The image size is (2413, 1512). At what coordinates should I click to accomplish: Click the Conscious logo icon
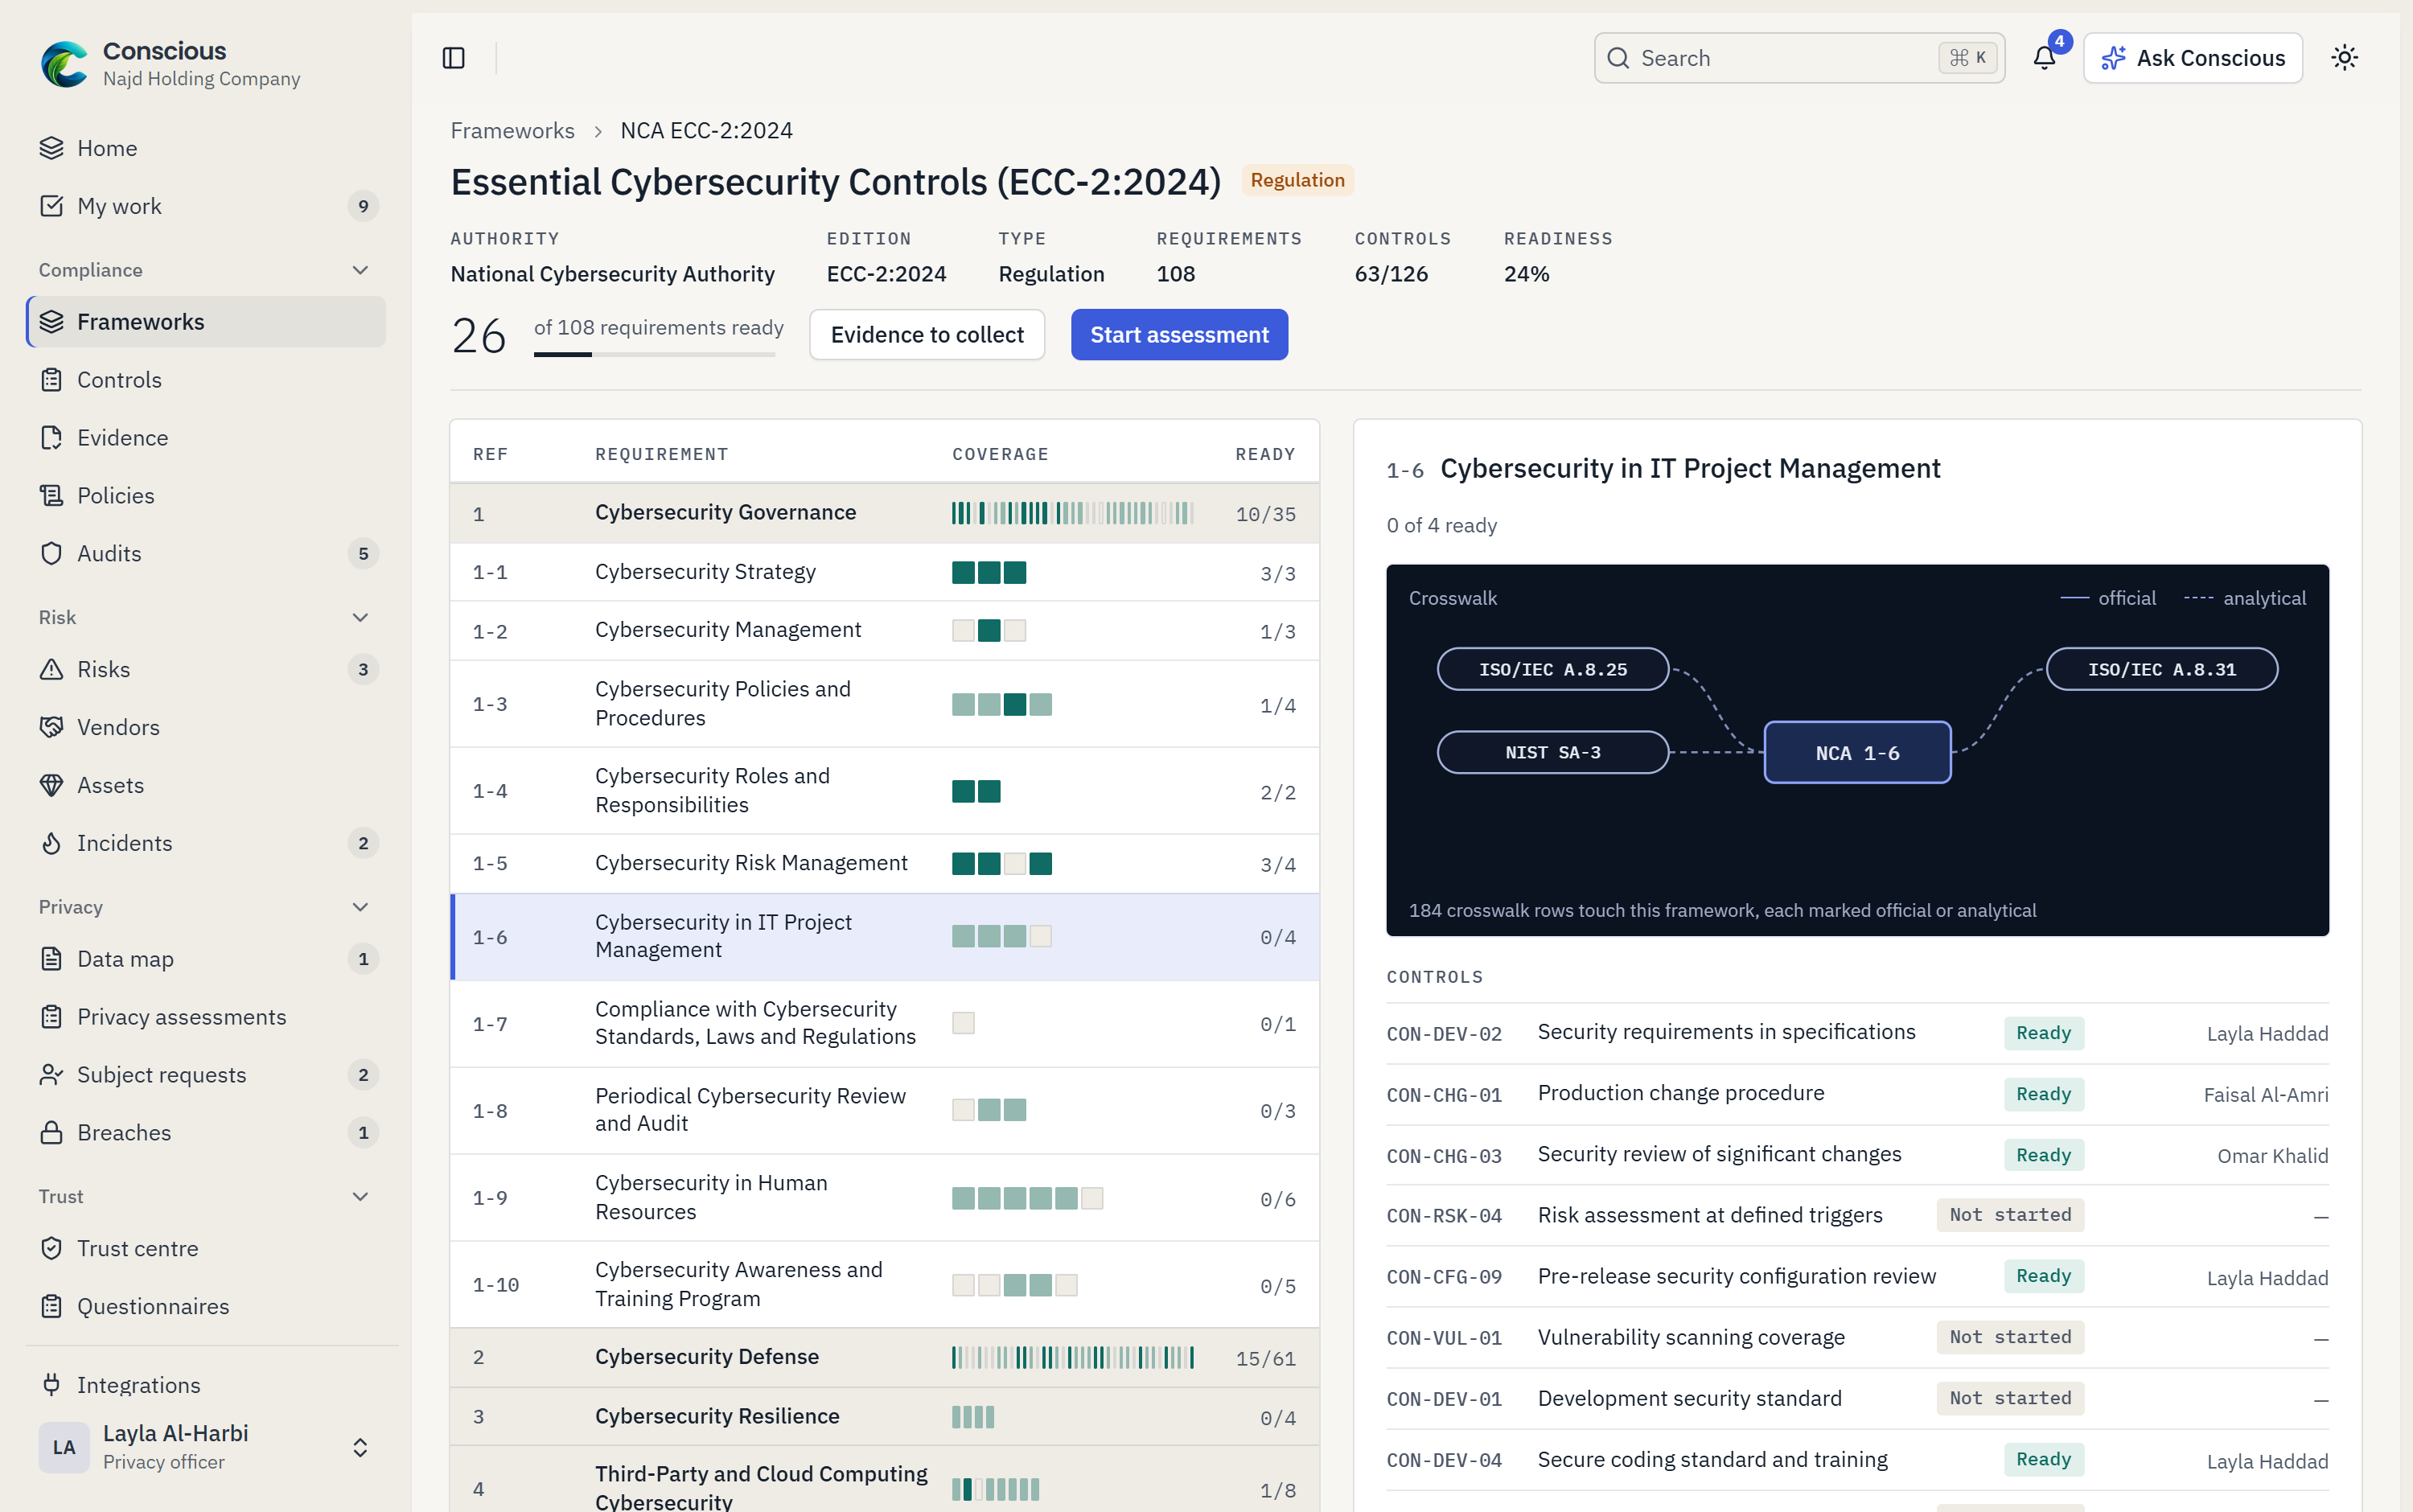point(64,64)
